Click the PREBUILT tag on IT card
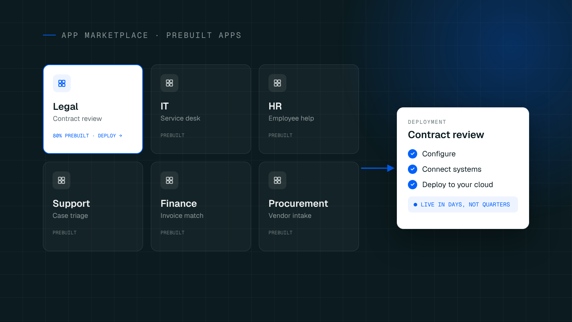Image resolution: width=572 pixels, height=322 pixels. click(173, 135)
